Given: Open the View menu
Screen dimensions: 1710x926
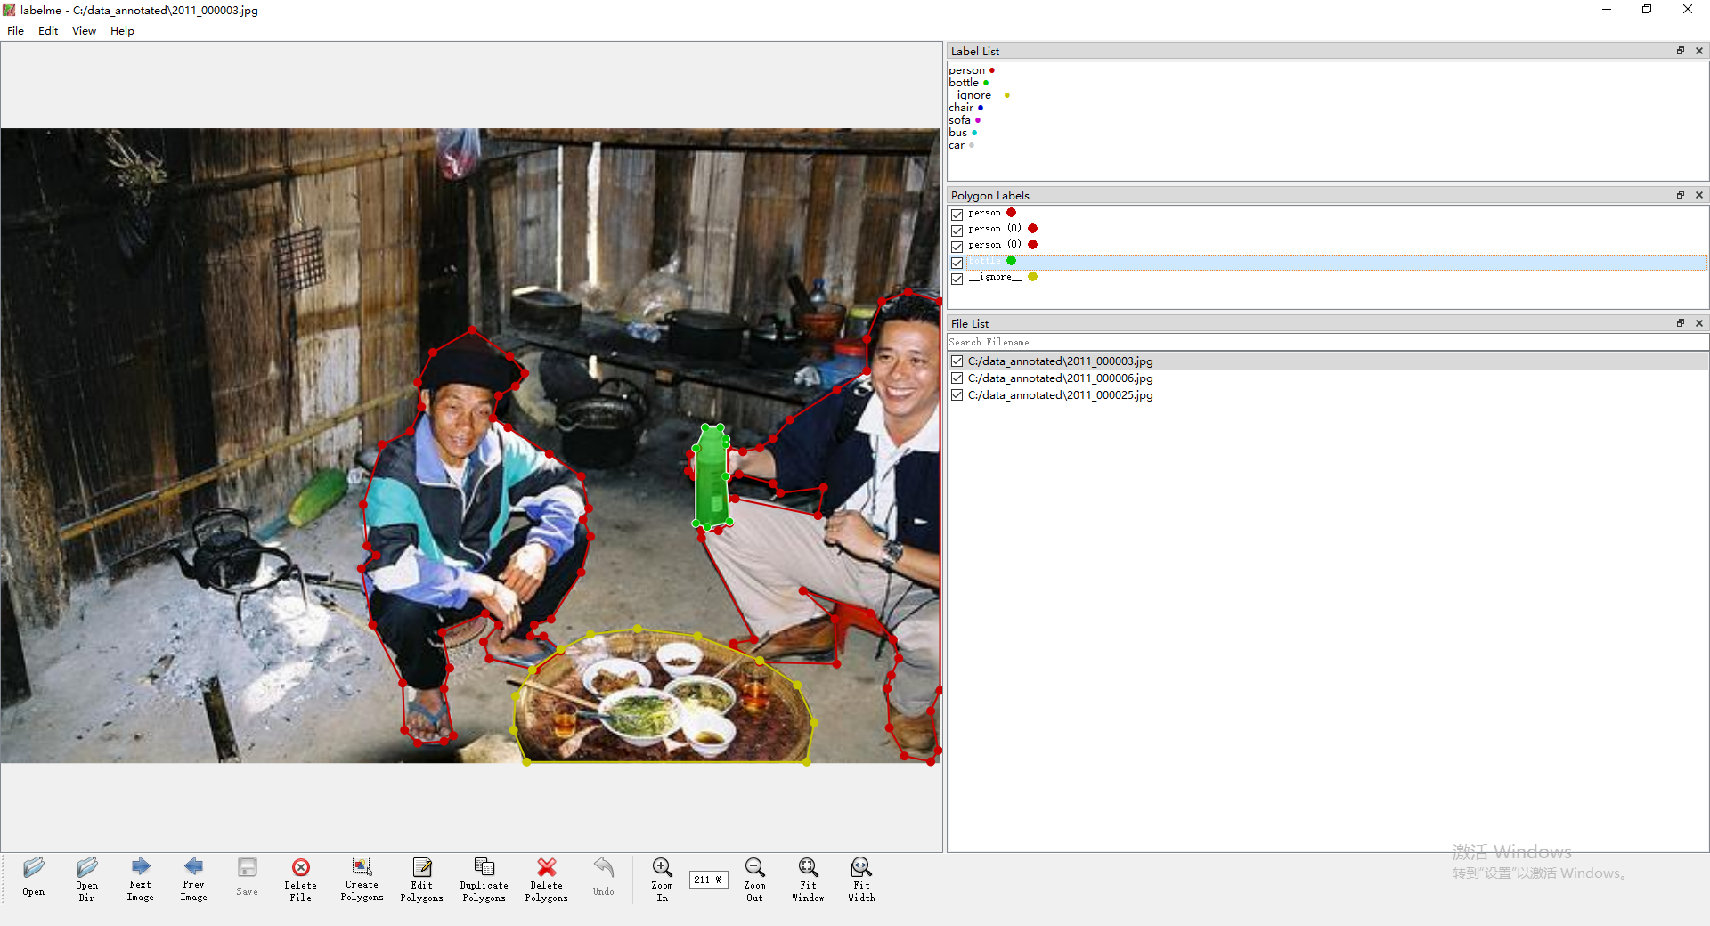Looking at the screenshot, I should click(84, 30).
